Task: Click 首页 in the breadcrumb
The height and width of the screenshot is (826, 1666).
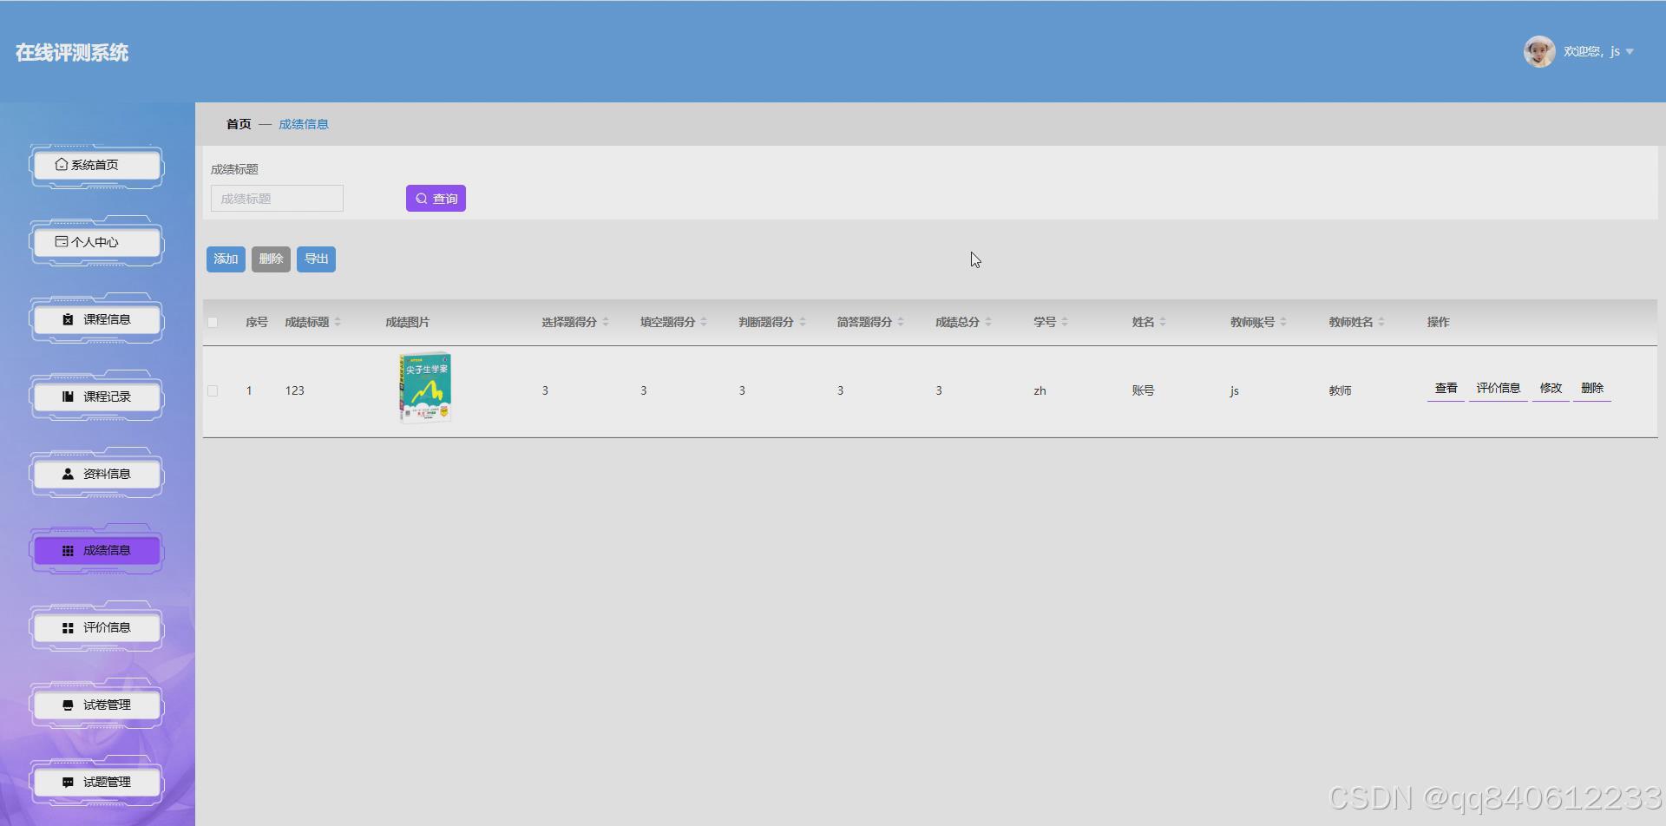Action: [x=239, y=124]
